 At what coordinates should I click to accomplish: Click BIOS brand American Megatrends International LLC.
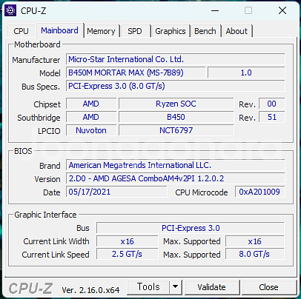(x=176, y=165)
